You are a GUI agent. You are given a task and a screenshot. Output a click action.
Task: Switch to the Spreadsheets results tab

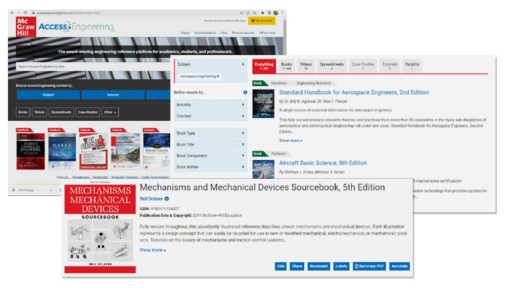point(332,66)
